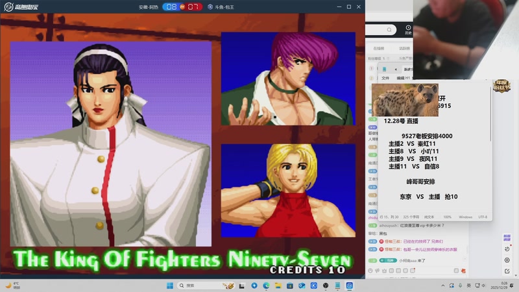Click the Notepad tab back arrow
The image size is (519, 292).
click(396, 69)
